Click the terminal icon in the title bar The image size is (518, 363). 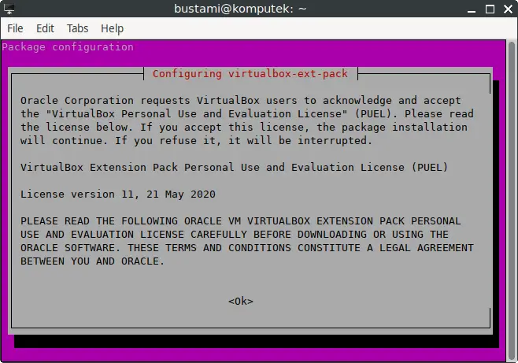coord(8,9)
